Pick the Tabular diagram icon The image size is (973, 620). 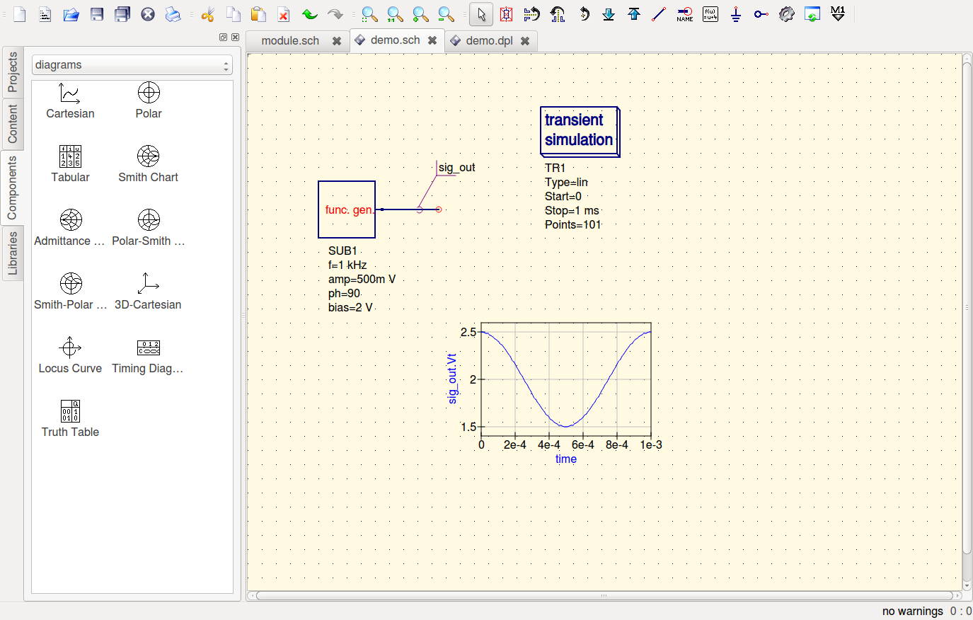[x=70, y=156]
